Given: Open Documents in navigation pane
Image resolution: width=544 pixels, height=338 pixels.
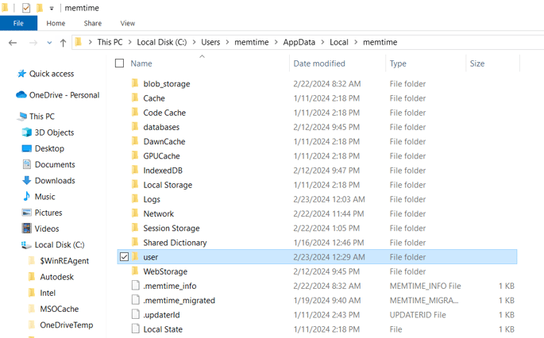Looking at the screenshot, I should pyautogui.click(x=48, y=164).
